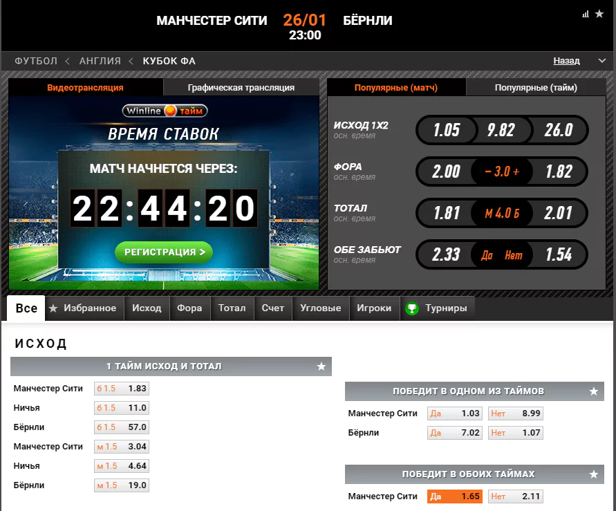Decrease the handicap value with minus
Viewport: 616px width, 511px height.
[x=488, y=171]
